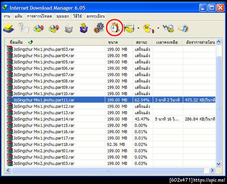Click the Tell a Friend phone icon
Screen dimensions: 227x184
click(183, 28)
